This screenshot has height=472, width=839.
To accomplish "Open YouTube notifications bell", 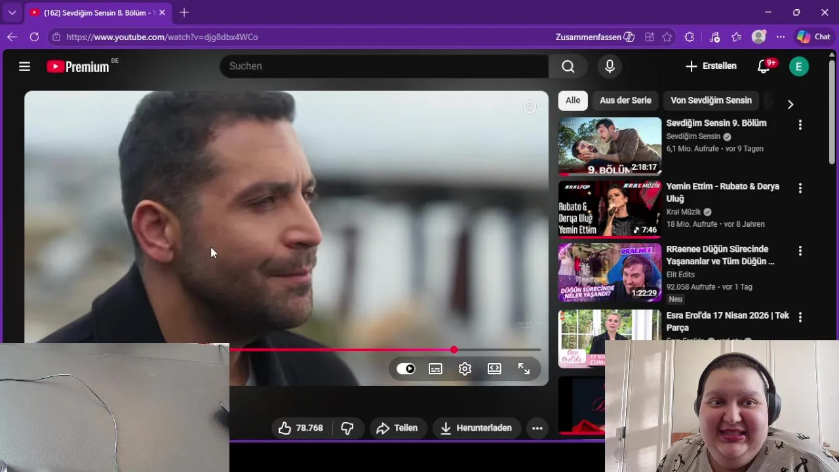I will 764,66.
